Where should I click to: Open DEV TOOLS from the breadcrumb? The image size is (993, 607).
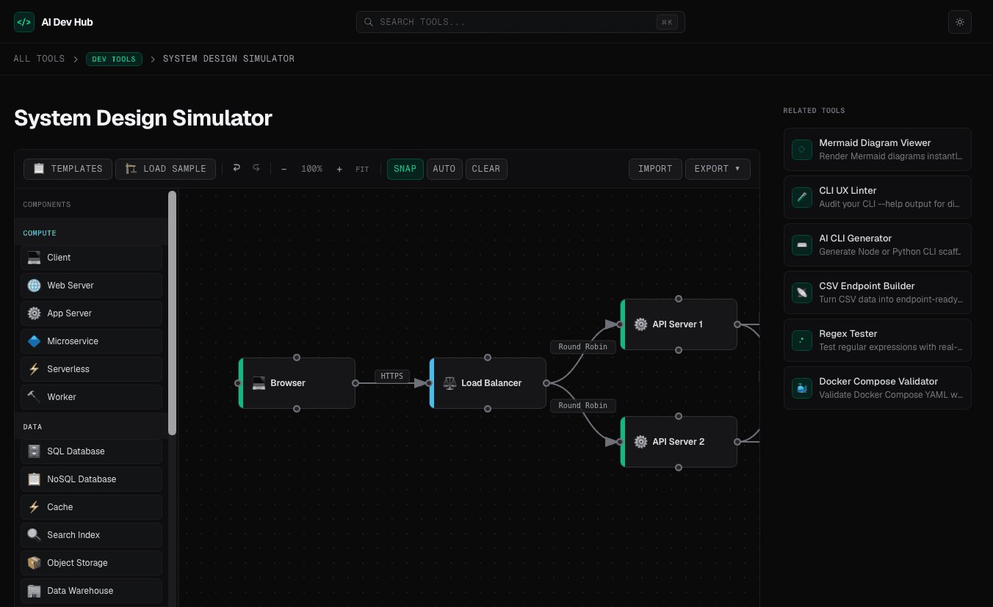point(114,59)
